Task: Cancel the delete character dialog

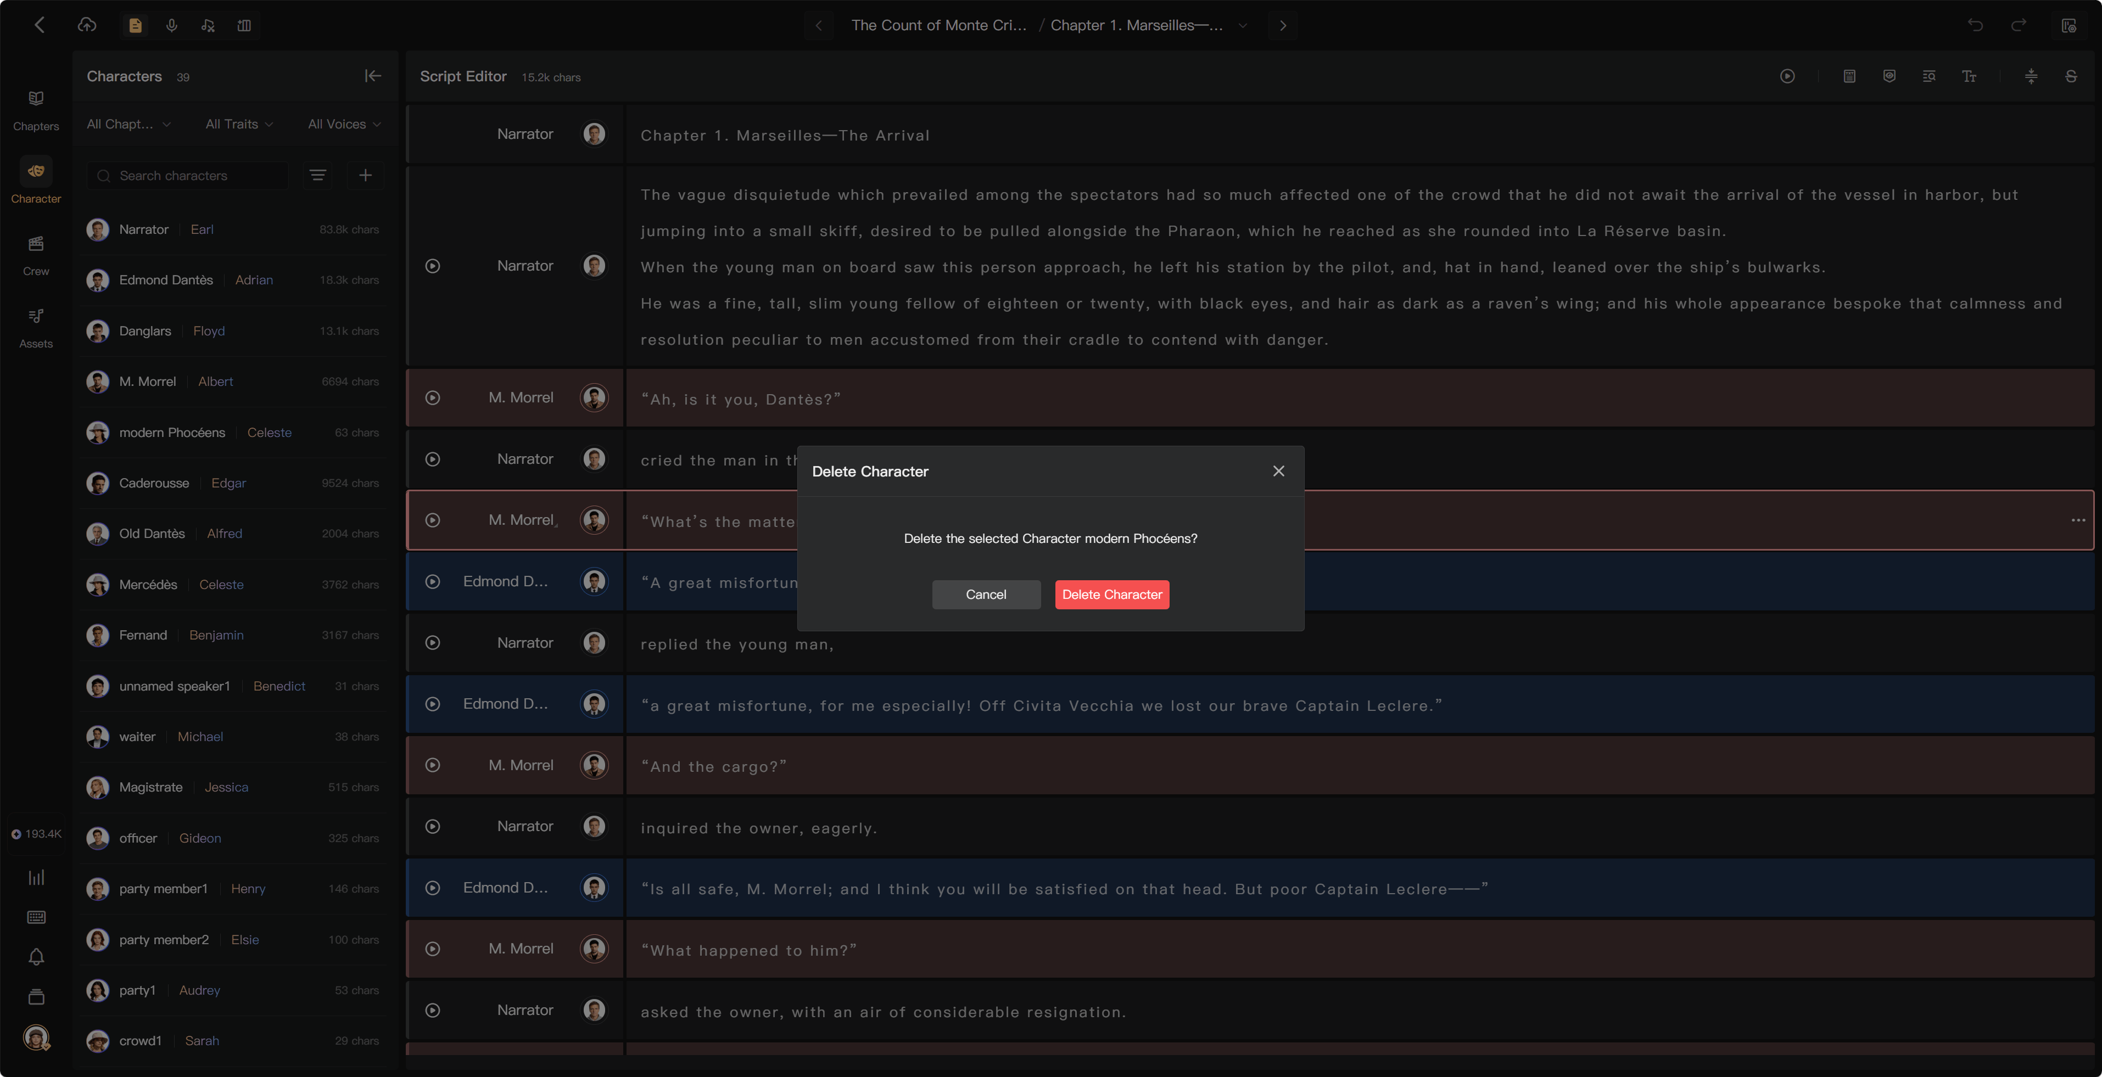Action: coord(986,595)
